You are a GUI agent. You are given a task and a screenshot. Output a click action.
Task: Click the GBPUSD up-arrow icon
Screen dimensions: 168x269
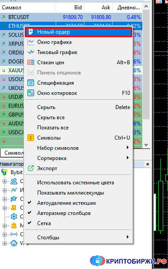tap(3, 114)
